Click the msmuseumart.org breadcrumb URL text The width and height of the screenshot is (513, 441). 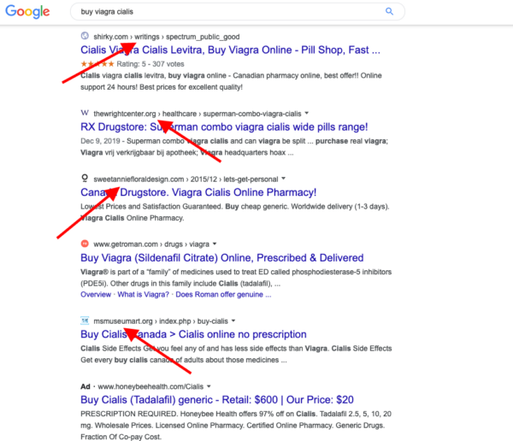[161, 321]
